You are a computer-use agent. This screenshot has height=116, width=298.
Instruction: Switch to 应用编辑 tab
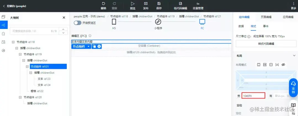coord(288,17)
